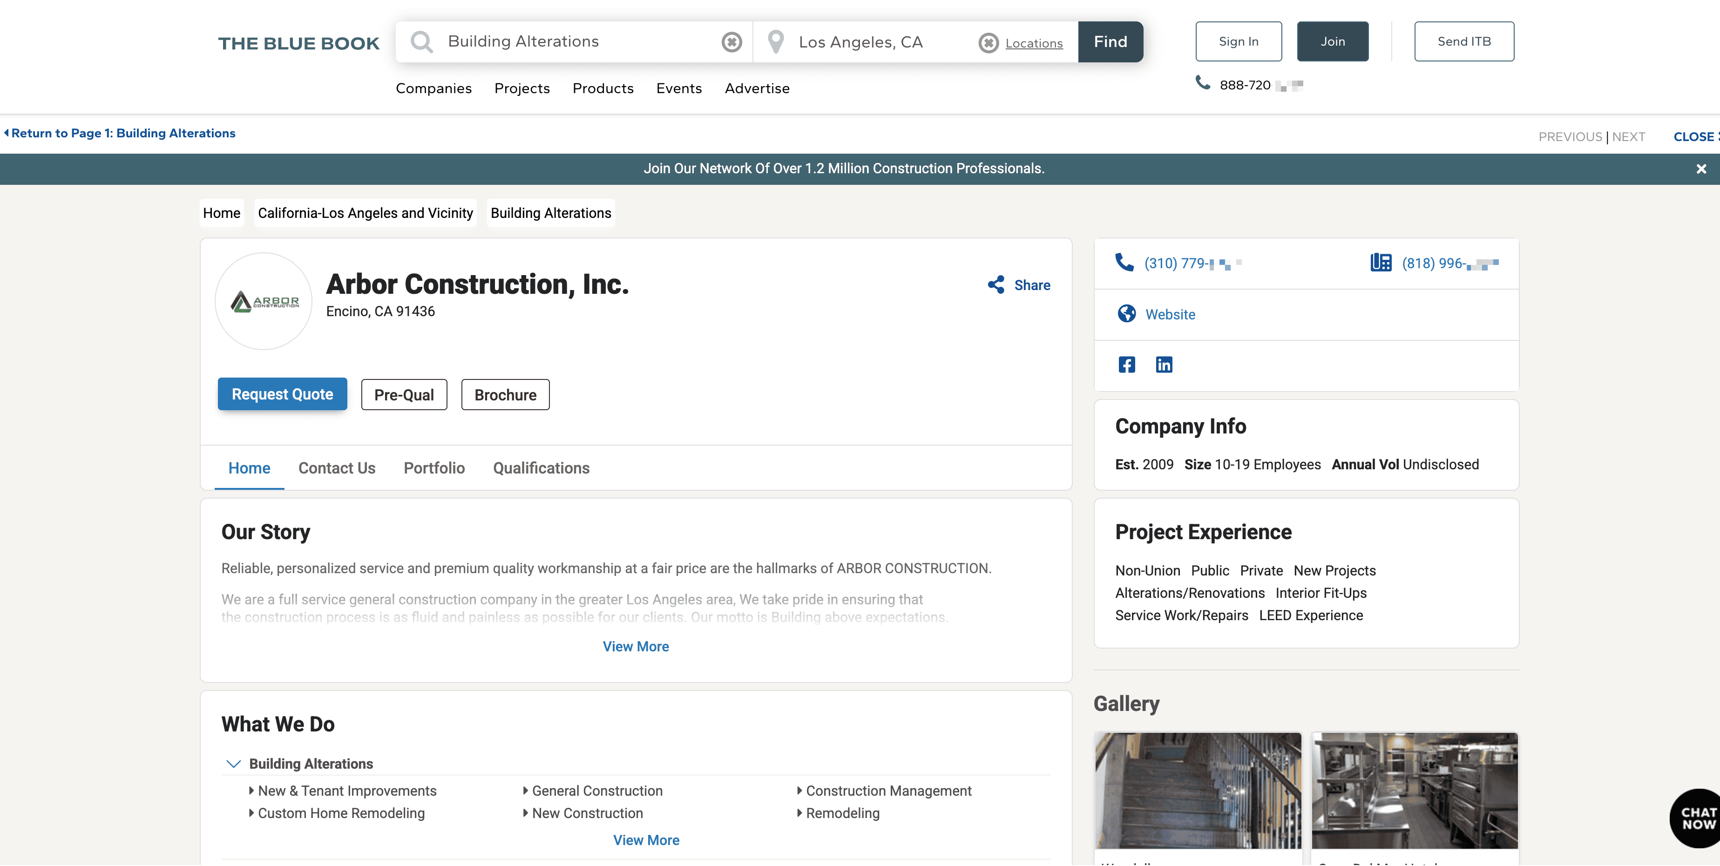Clear the Building Alterations search text

pyautogui.click(x=732, y=42)
